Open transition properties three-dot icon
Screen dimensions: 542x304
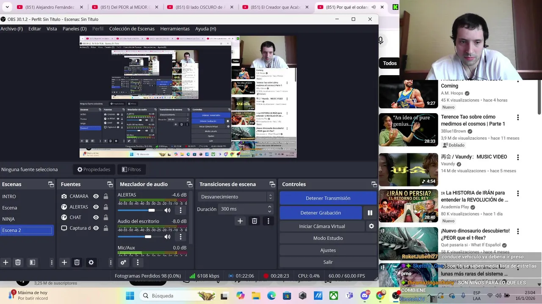pyautogui.click(x=268, y=221)
